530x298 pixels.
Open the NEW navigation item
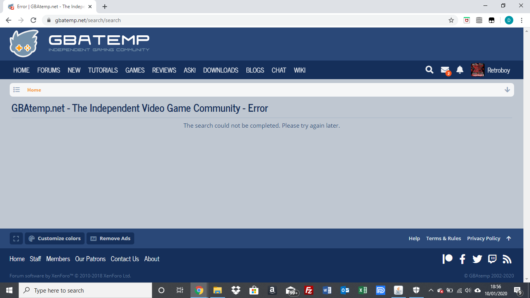[x=74, y=70]
